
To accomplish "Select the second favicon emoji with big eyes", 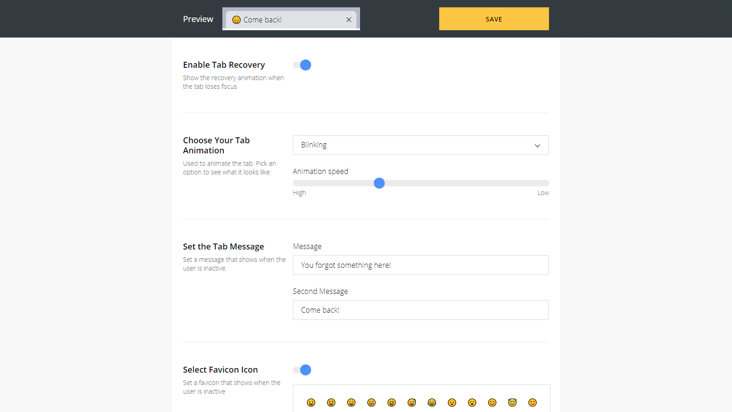I will (x=331, y=402).
